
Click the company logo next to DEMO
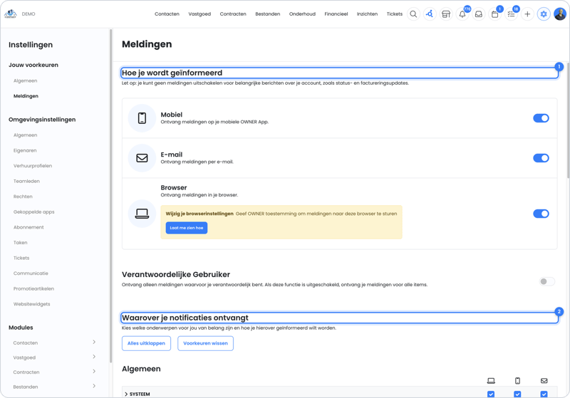click(10, 14)
